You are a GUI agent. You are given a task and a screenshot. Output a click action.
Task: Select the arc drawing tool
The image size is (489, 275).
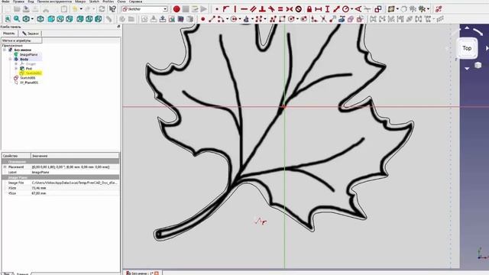point(221,19)
